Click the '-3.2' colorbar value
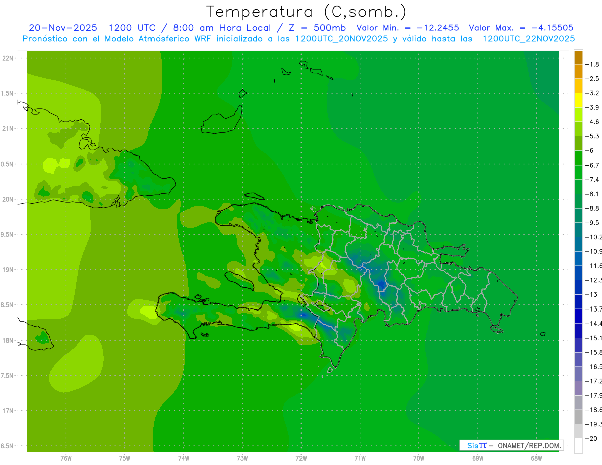602x465 pixels. (x=592, y=93)
